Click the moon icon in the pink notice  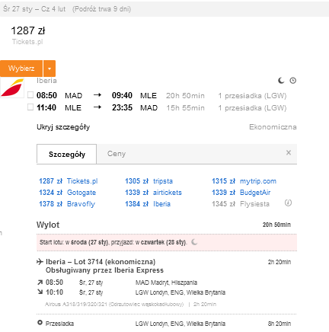click(194, 242)
